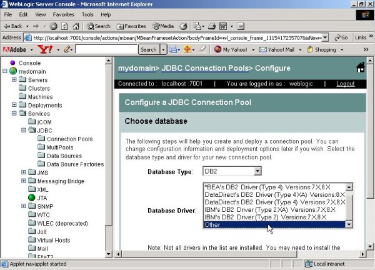Click the Yahoo crosshair toolbar icon
The width and height of the screenshot is (375, 270).
tap(187, 49)
